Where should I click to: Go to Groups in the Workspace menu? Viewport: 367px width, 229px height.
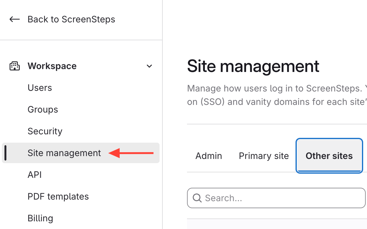point(43,110)
